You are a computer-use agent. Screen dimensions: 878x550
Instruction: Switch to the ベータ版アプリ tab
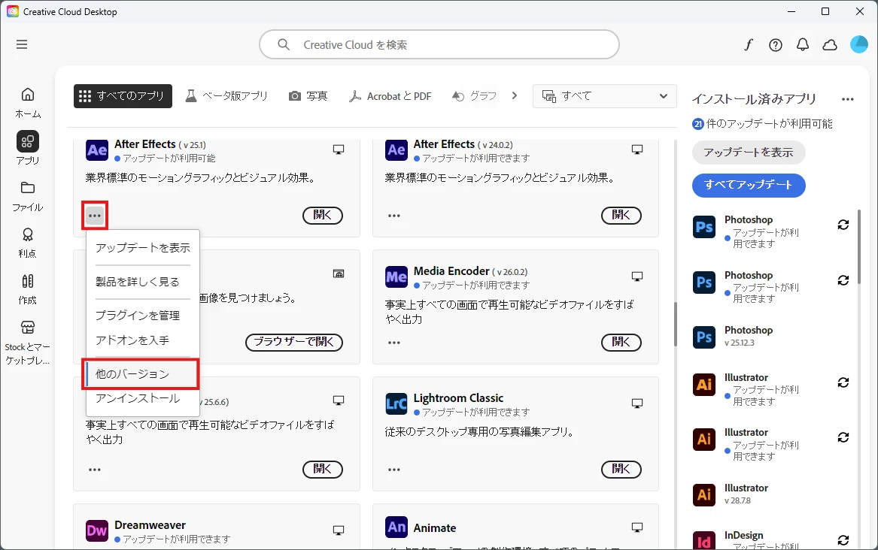[x=227, y=96]
